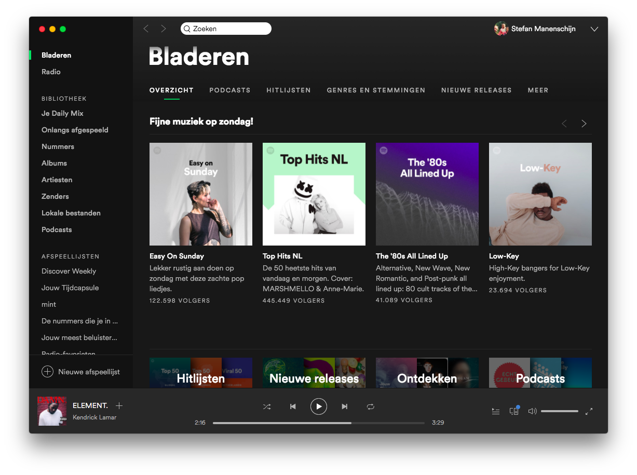Open the Ontdekken category tile

tap(427, 373)
